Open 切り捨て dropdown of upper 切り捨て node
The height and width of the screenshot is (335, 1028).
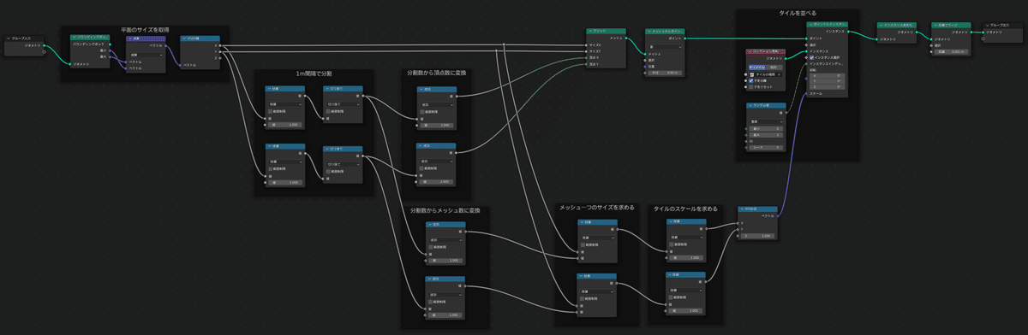(x=344, y=104)
